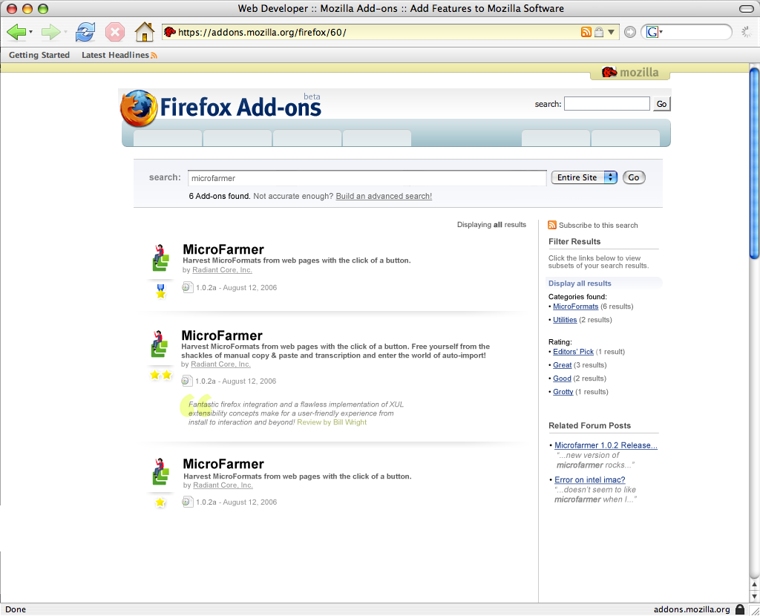Filter by Editors' Pick rating

(x=573, y=352)
